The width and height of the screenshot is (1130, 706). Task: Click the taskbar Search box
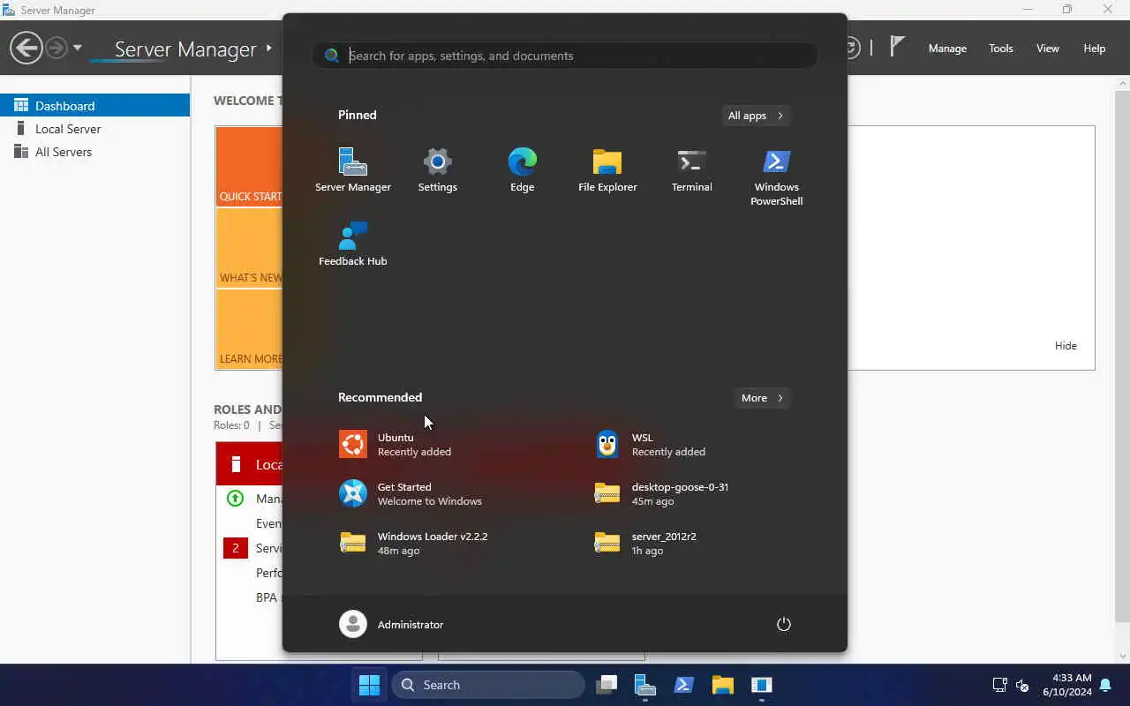(488, 685)
